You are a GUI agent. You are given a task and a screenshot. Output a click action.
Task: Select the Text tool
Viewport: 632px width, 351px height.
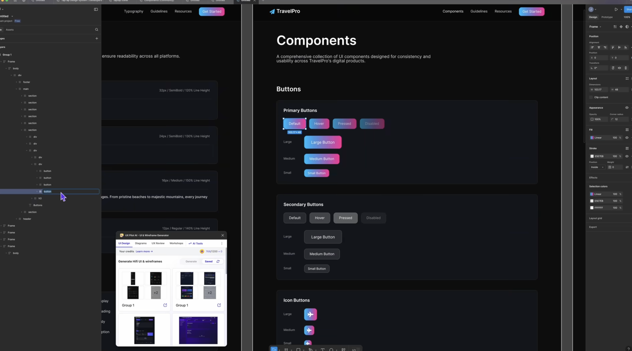pyautogui.click(x=322, y=349)
